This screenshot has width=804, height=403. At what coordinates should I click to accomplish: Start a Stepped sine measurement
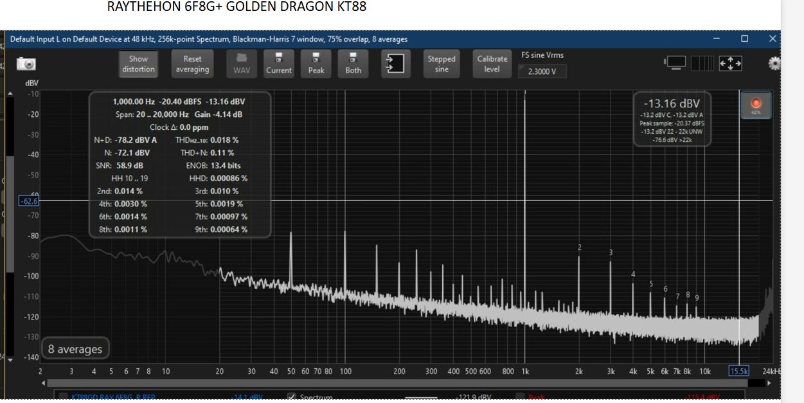442,64
